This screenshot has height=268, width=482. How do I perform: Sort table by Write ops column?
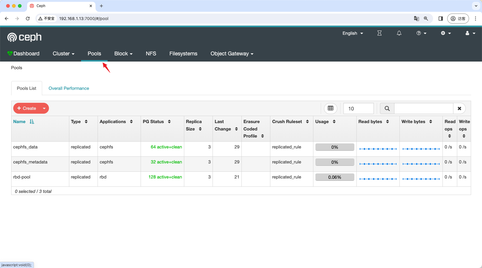pos(464,129)
